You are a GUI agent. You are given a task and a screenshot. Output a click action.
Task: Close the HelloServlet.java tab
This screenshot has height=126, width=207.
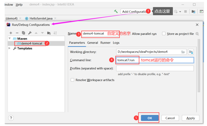pos(55,18)
